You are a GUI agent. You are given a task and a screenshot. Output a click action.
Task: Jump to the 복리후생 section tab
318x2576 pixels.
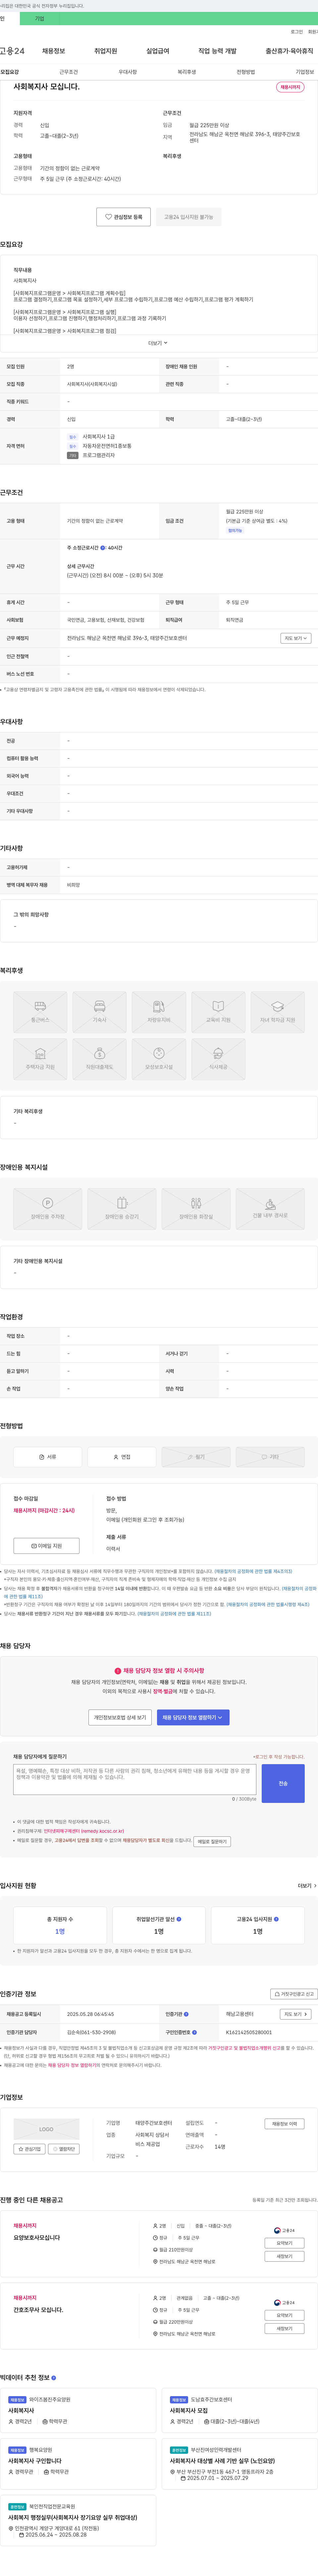click(x=187, y=72)
